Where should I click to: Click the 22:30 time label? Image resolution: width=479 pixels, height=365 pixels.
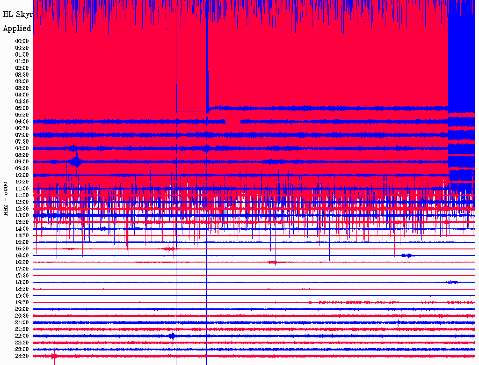click(22, 343)
